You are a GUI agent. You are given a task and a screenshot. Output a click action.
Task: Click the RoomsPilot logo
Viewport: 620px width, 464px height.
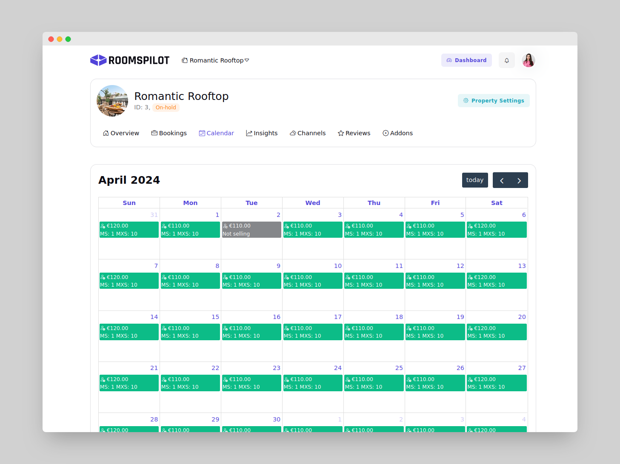click(130, 60)
